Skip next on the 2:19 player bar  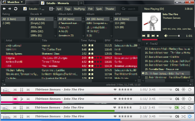pos(28,116)
